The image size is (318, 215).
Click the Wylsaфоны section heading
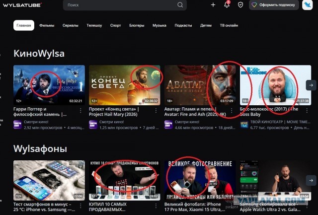coord(40,149)
